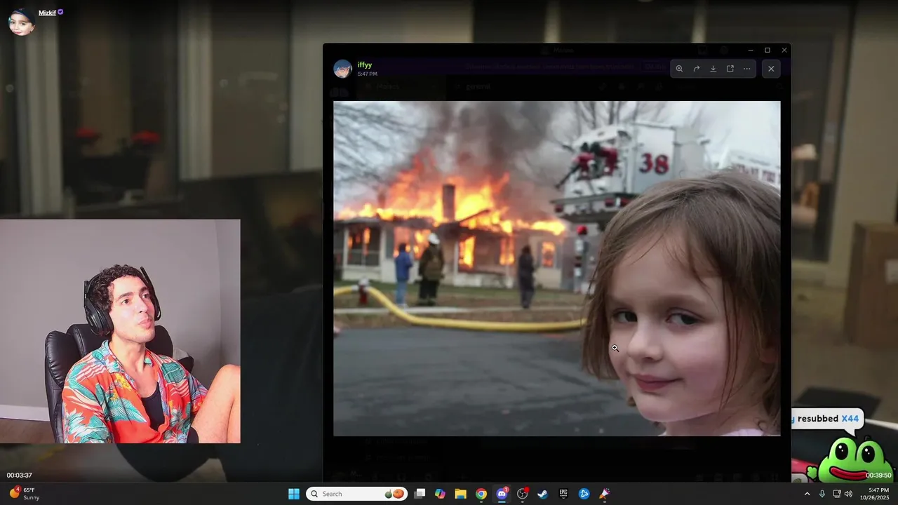Viewport: 898px width, 505px height.
Task: Open image in browser via popout icon
Action: 730,69
